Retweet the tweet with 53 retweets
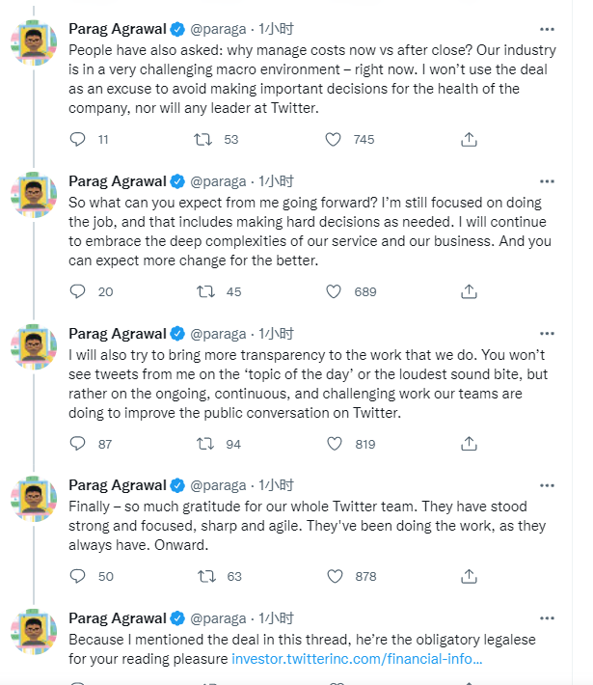Image resolution: width=593 pixels, height=685 pixels. coord(203,139)
